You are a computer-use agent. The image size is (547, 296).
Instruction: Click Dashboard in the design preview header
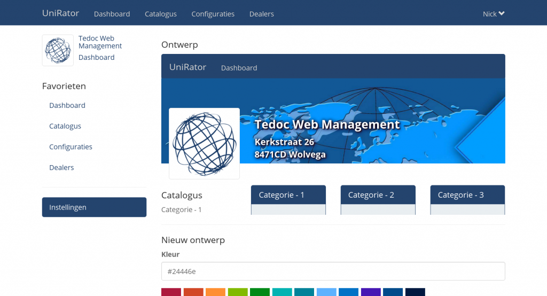click(x=239, y=68)
